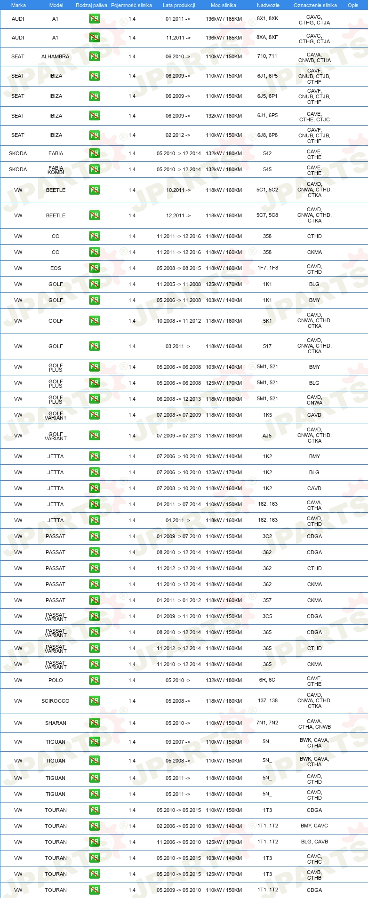Click the PB fuel icon in POLO row
The image size is (368, 898).
point(94,680)
